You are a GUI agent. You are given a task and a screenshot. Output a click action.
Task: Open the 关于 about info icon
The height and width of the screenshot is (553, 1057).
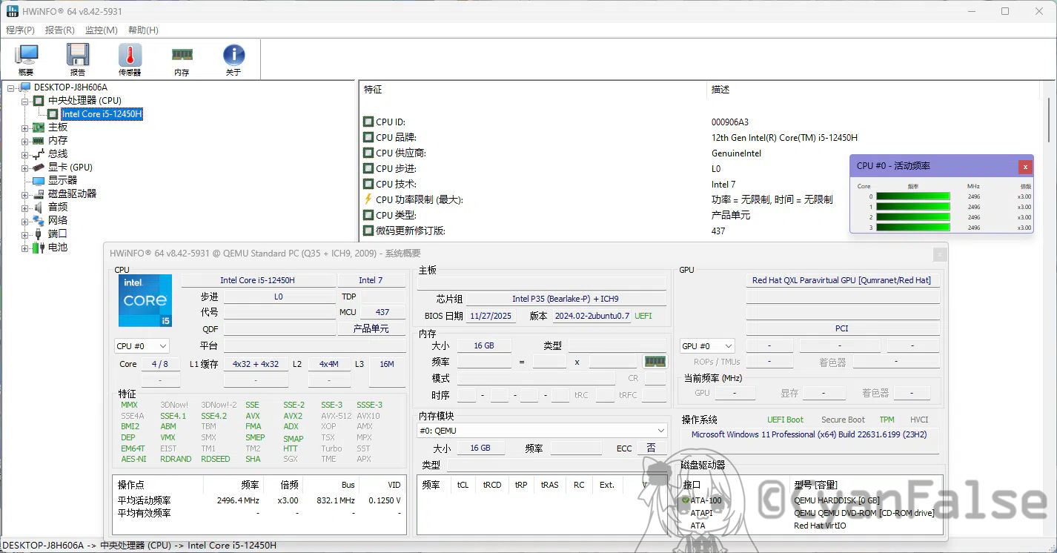[x=233, y=59]
